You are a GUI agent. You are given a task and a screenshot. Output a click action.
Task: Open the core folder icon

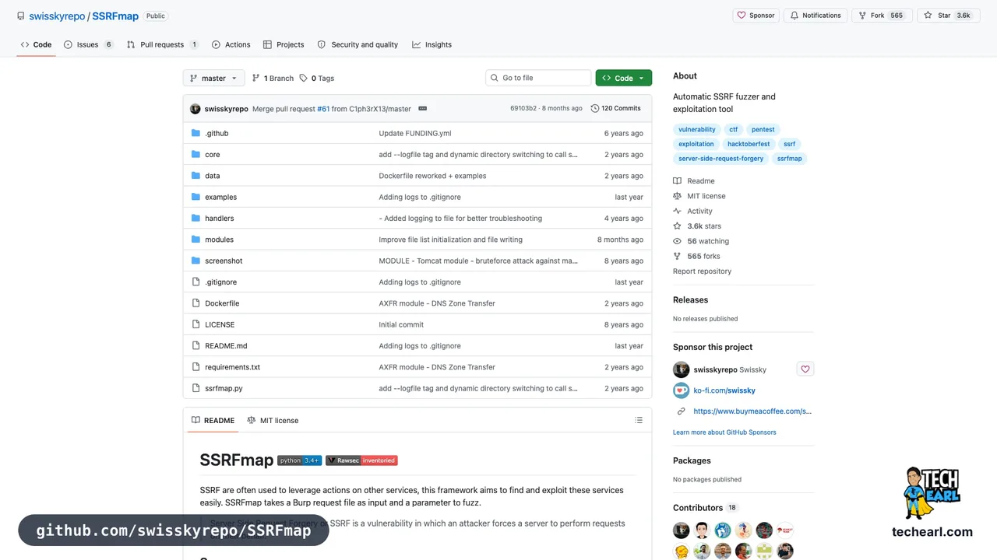pos(196,154)
